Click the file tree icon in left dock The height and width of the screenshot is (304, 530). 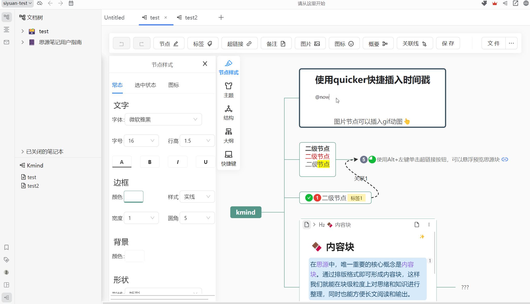(x=7, y=17)
